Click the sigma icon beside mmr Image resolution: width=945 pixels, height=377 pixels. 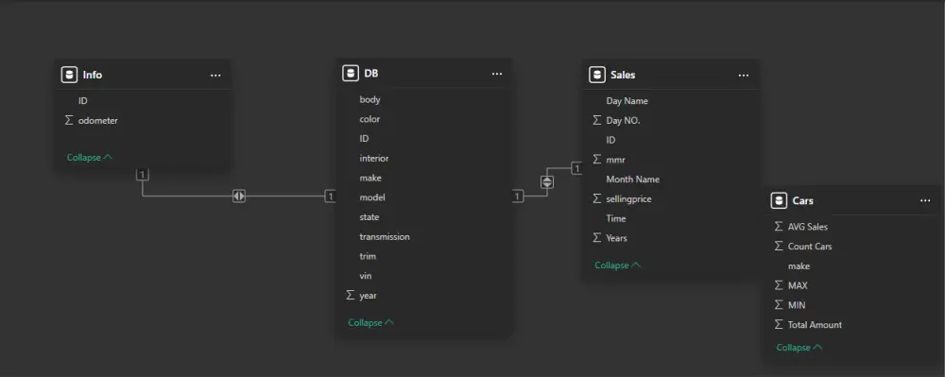(x=597, y=160)
